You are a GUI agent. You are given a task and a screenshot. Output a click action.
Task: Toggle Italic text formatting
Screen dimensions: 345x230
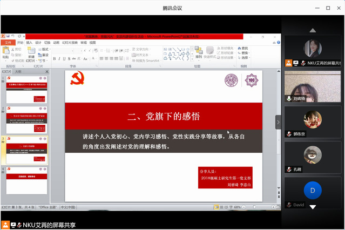tap(60, 58)
